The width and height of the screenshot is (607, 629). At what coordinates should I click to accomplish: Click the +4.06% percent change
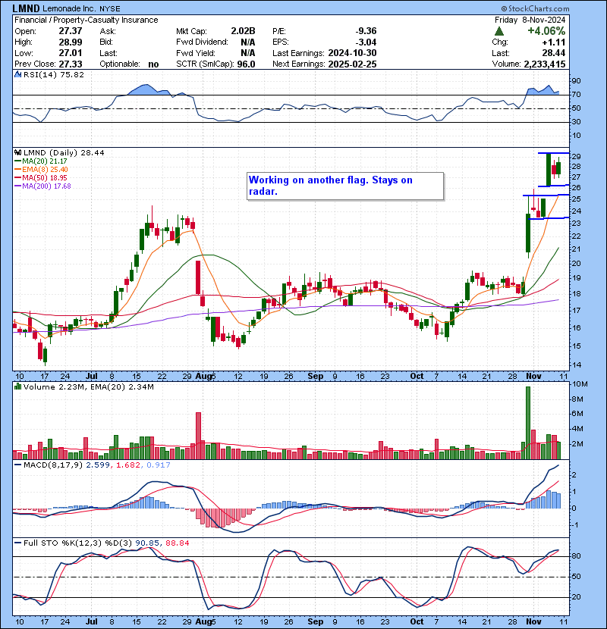pos(546,31)
